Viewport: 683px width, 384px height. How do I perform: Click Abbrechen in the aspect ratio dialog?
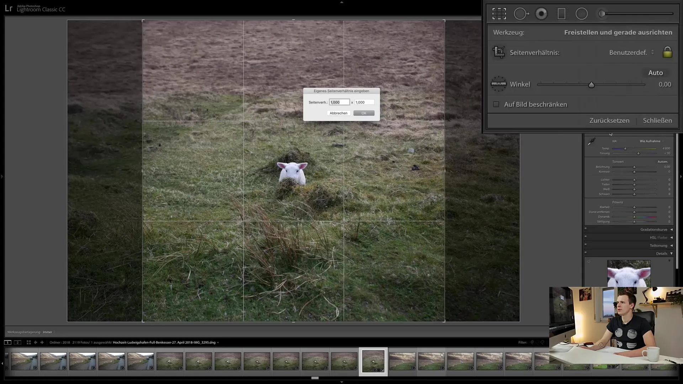coord(338,113)
